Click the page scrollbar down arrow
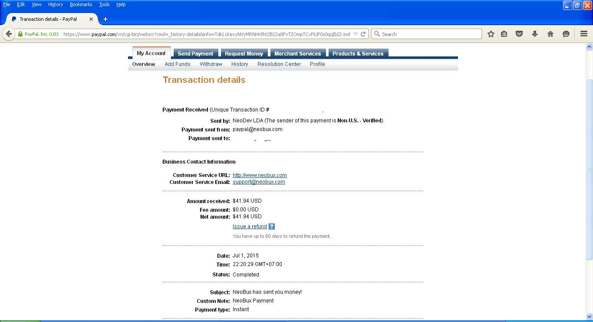Screen dimensions: 593x322 pos(590,317)
